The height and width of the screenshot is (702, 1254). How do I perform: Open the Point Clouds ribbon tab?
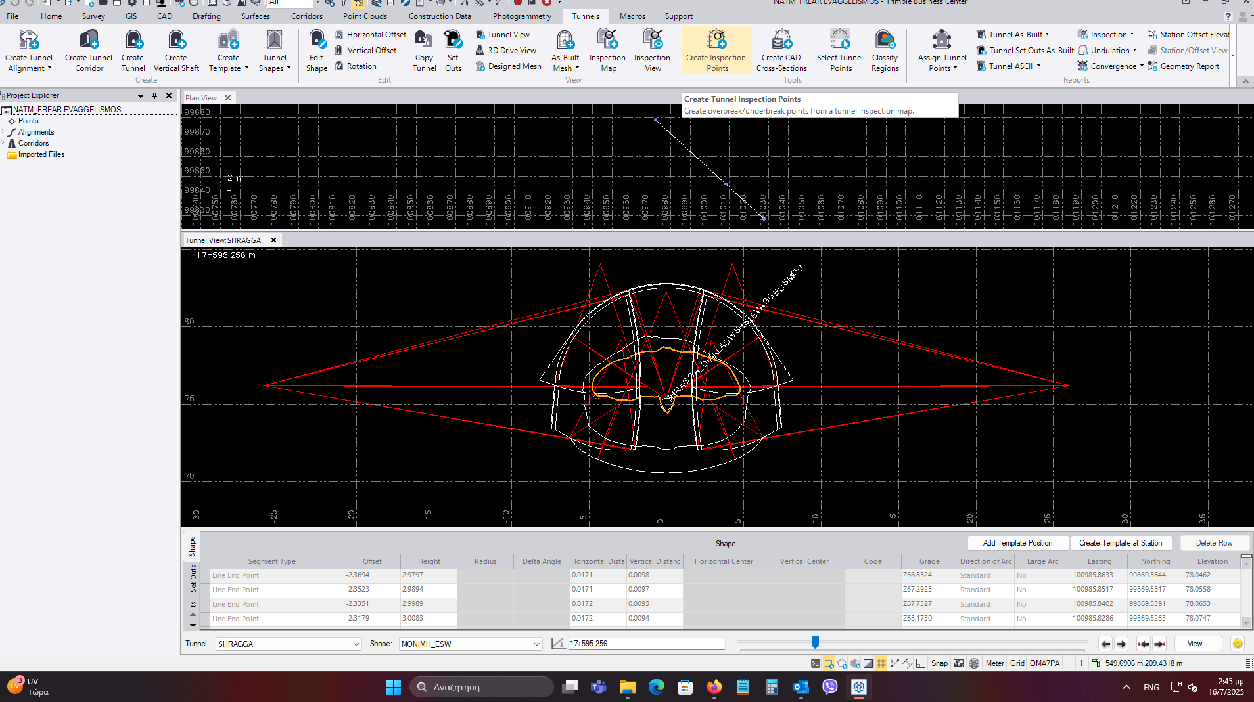[x=365, y=16]
